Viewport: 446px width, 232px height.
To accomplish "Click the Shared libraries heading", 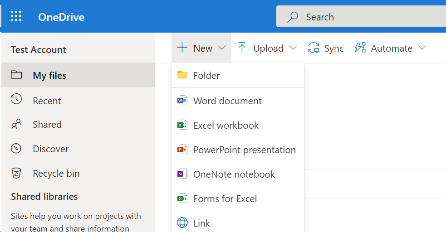I will coord(44,197).
